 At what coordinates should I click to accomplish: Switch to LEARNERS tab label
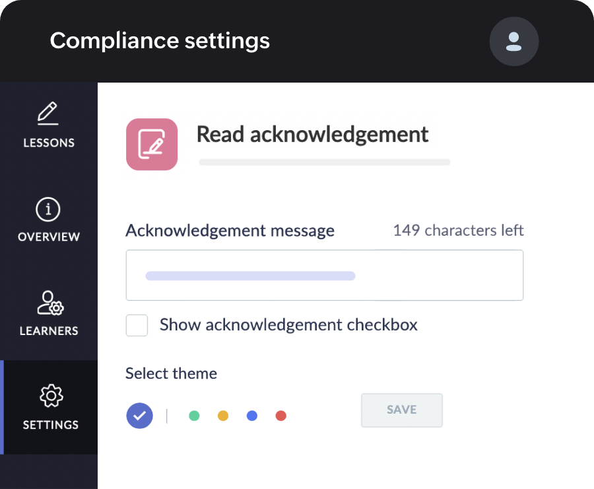coord(49,330)
